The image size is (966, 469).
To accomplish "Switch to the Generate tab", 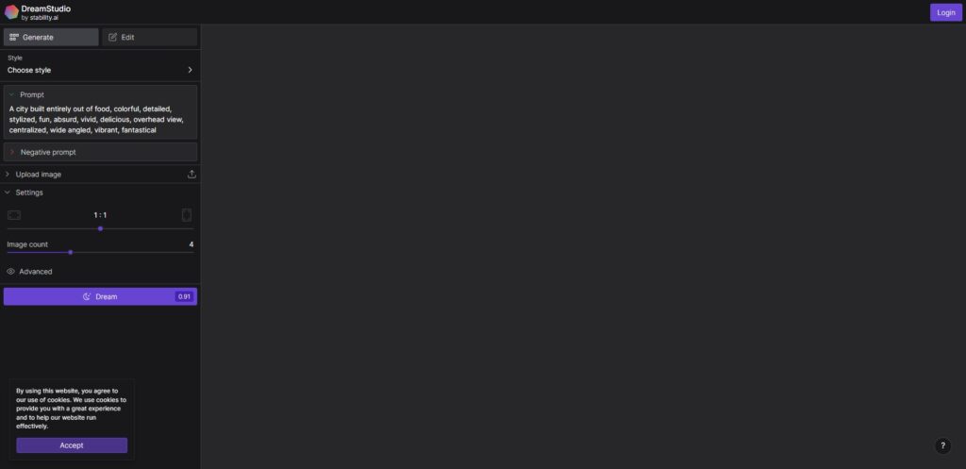I will point(51,37).
